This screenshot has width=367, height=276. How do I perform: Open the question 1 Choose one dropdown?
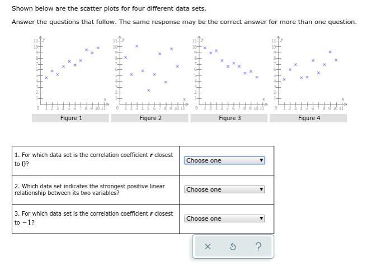click(x=224, y=160)
